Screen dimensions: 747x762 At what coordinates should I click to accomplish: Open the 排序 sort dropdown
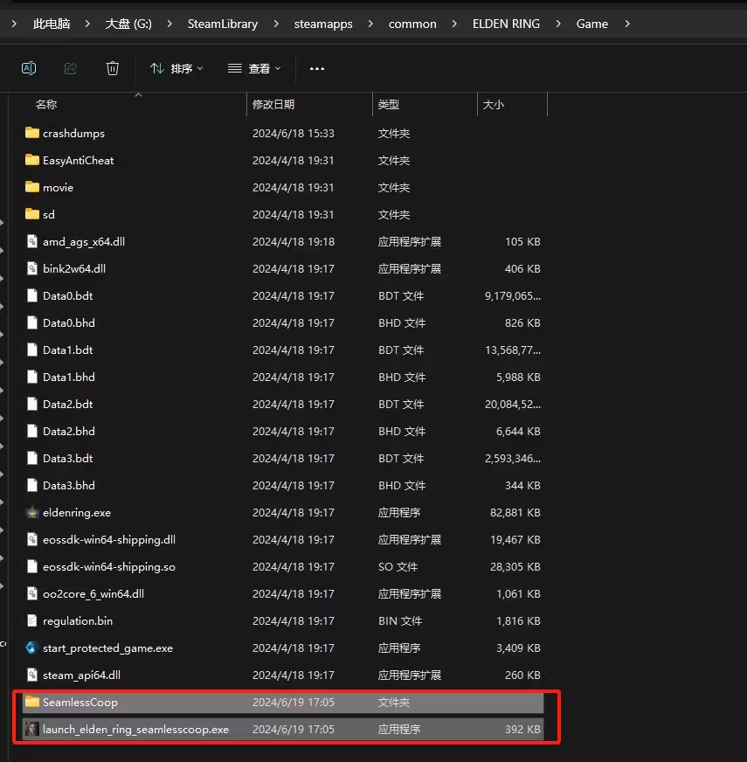click(x=176, y=68)
